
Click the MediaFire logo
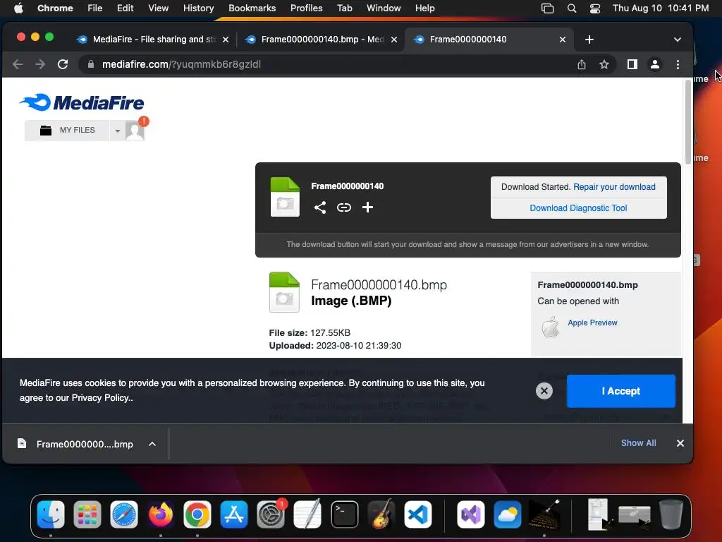[82, 102]
